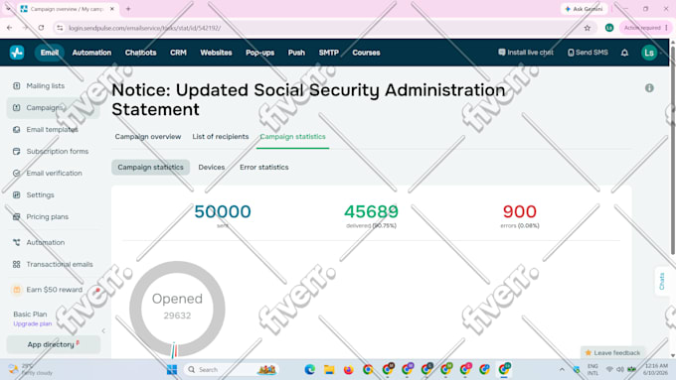
Task: Click the Leave feedback button
Action: 612,353
